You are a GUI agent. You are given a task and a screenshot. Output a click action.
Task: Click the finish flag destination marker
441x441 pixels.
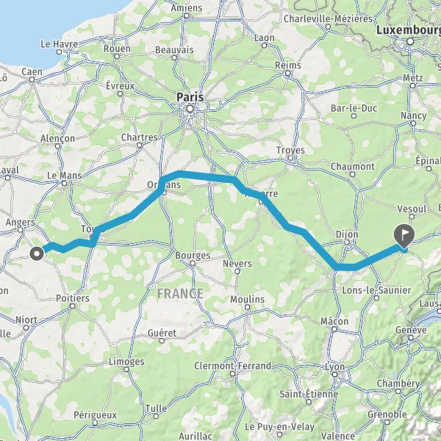pyautogui.click(x=404, y=234)
